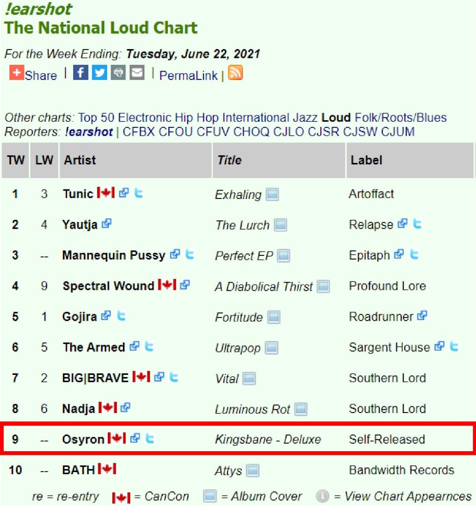Click the Twitter share icon in header

(99, 73)
